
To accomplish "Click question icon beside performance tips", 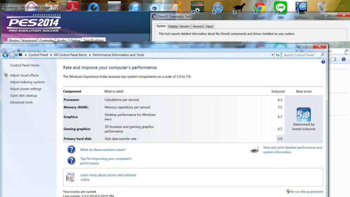I will tap(71, 160).
